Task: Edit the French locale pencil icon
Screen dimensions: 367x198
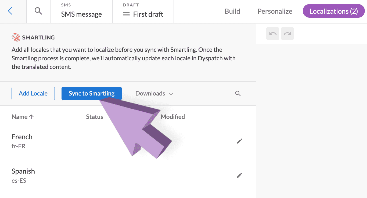Action: 239,141
